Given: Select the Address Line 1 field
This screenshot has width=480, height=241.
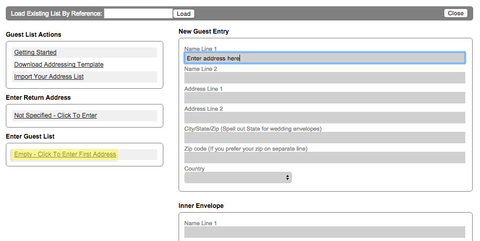Looking at the screenshot, I should (x=325, y=98).
